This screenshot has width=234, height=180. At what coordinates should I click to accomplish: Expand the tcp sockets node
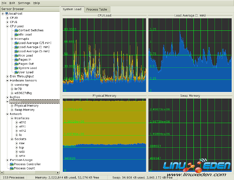[x=17, y=148]
